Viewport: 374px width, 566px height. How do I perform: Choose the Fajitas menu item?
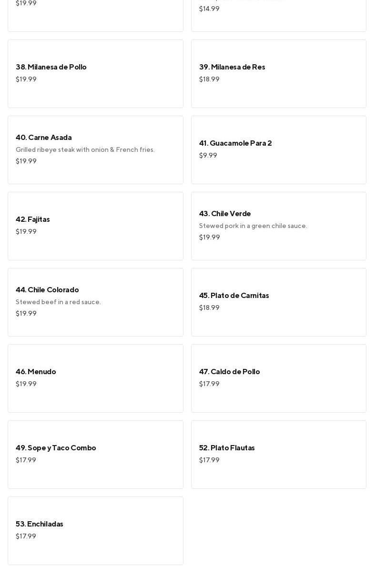click(33, 219)
